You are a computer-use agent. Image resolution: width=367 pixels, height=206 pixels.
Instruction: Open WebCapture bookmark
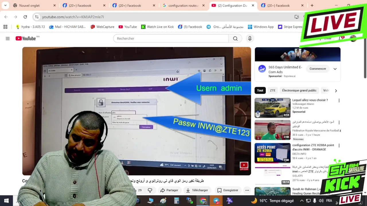click(102, 27)
